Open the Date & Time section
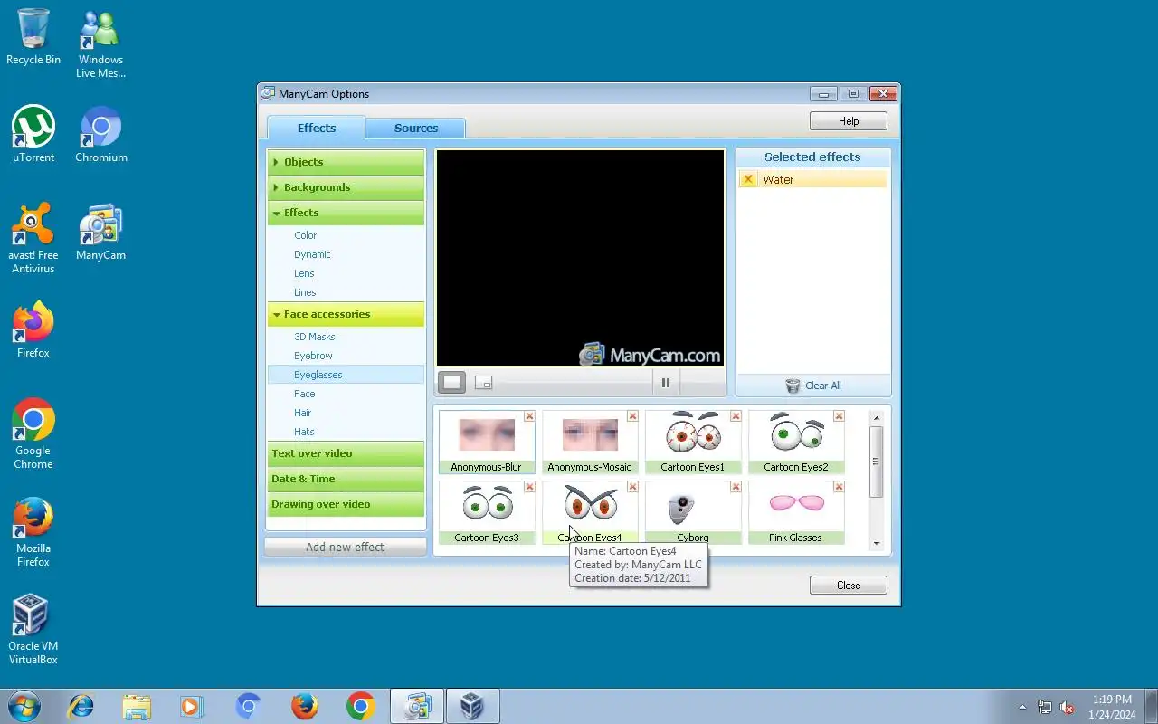 point(346,479)
